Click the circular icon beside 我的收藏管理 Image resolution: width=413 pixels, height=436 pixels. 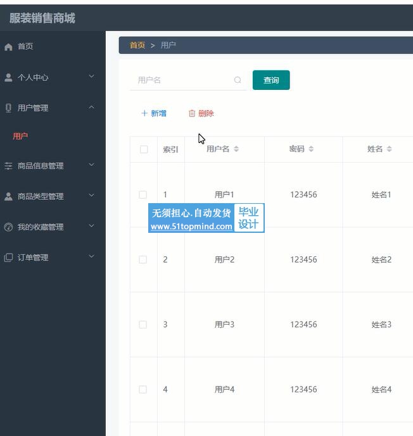[x=8, y=227]
